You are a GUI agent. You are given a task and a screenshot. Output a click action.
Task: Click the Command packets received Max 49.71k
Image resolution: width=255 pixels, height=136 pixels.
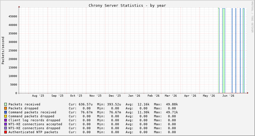click(172, 112)
